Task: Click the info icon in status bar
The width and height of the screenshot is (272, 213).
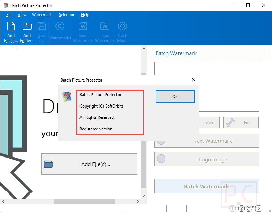Action: pos(233,209)
